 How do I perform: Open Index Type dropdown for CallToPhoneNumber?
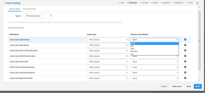[x=108, y=56]
